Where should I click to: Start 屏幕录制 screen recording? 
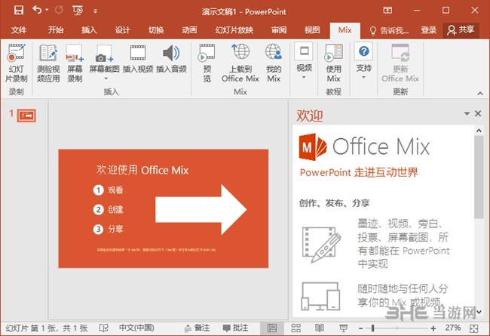pos(75,63)
